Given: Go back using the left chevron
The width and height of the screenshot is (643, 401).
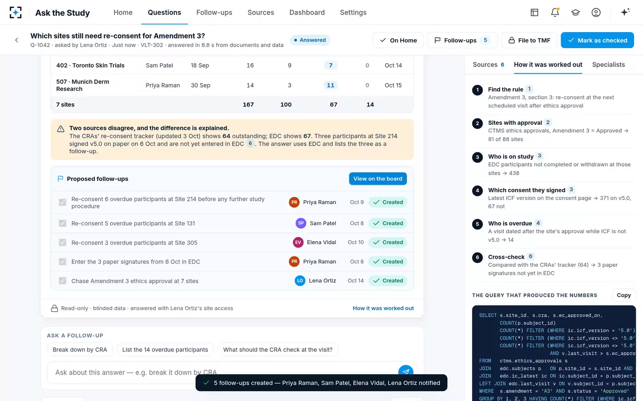Looking at the screenshot, I should tap(17, 40).
